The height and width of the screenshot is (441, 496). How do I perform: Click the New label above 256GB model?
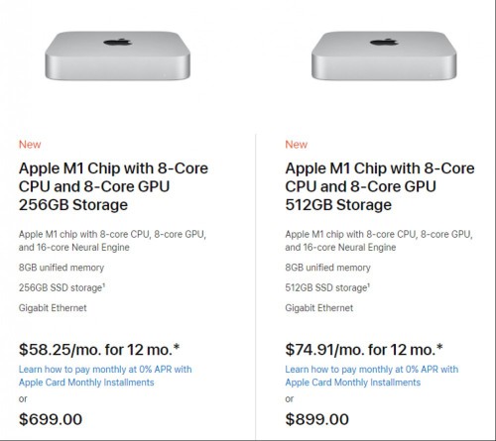tap(30, 145)
